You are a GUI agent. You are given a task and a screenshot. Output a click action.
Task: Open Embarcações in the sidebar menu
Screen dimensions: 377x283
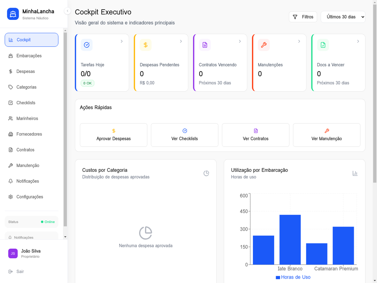pyautogui.click(x=29, y=56)
